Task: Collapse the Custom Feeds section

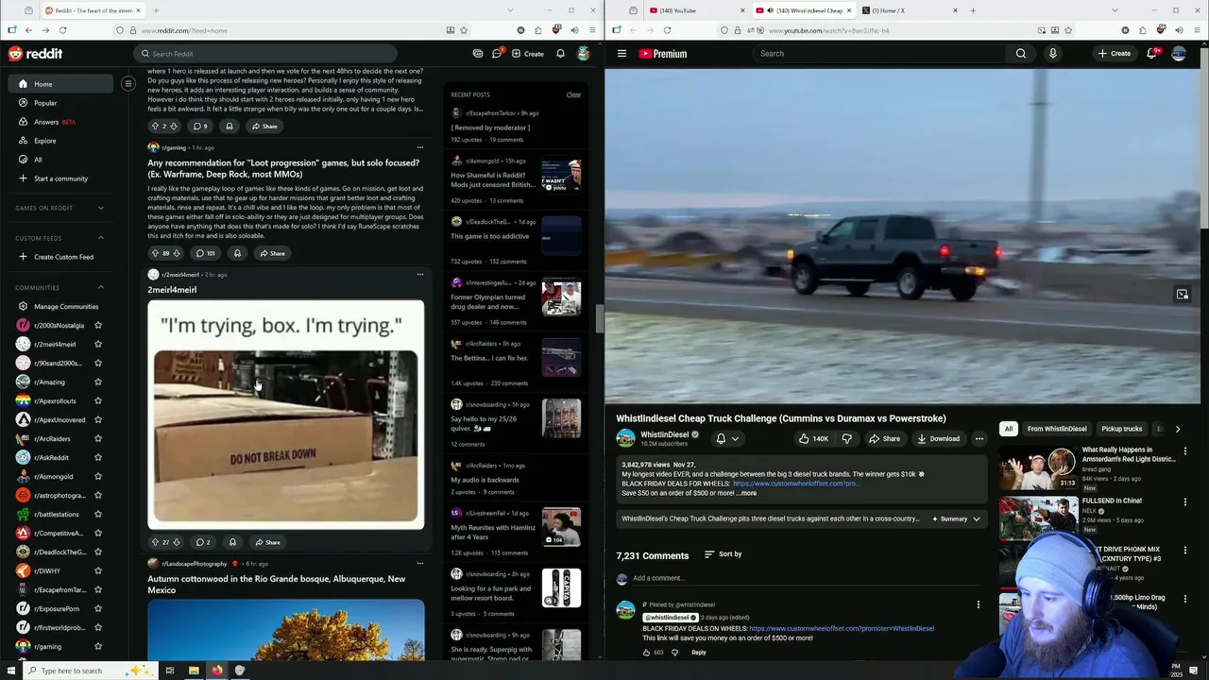Action: 101,238
